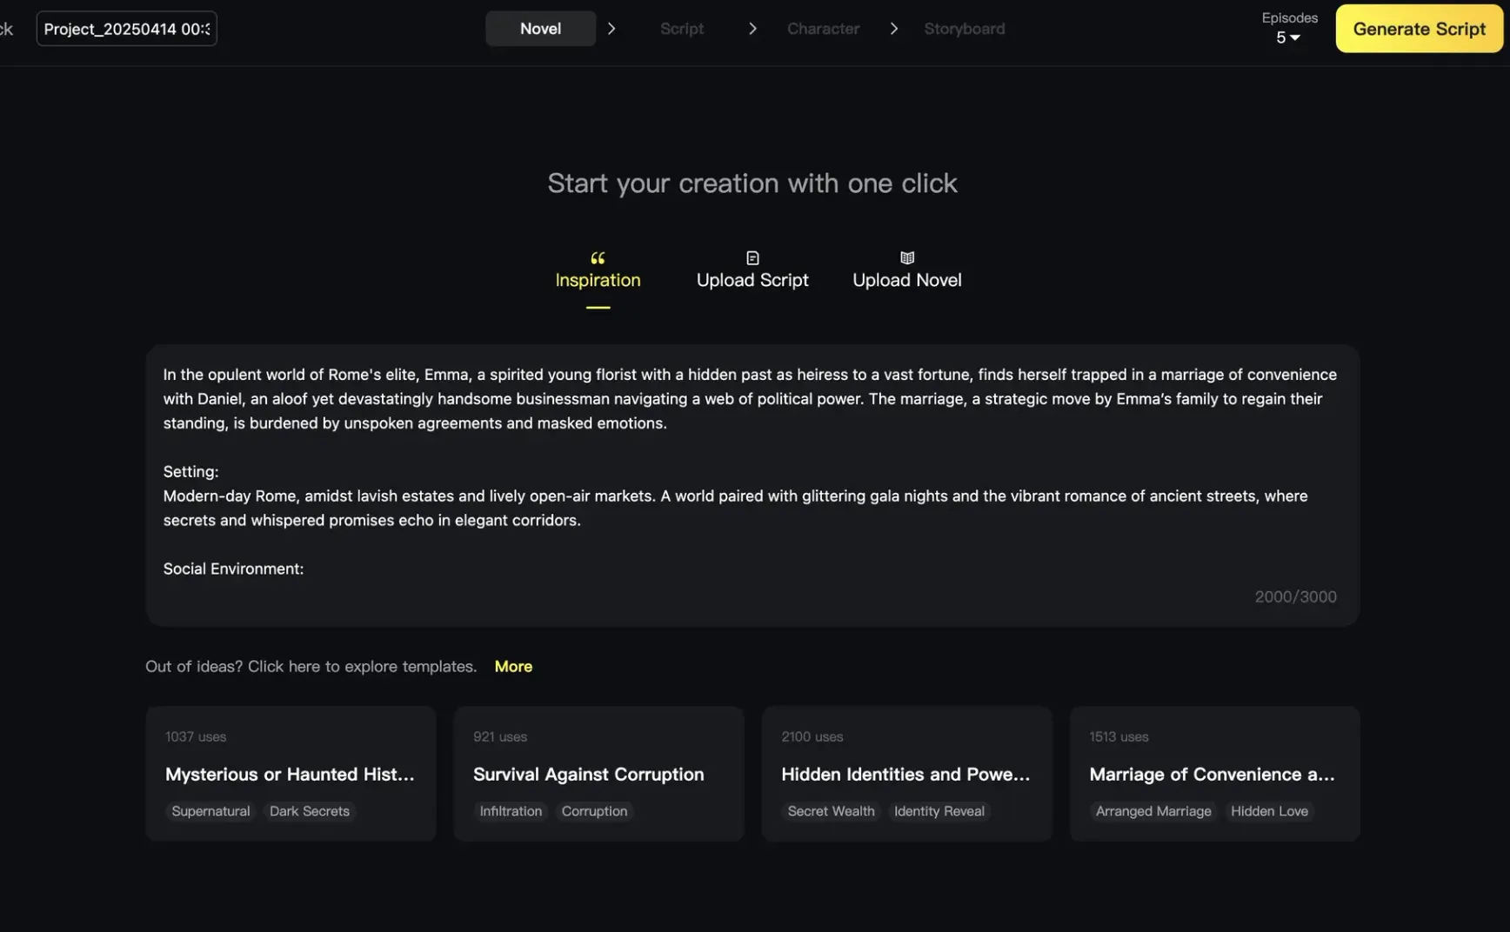Go to the Character workflow step
This screenshot has width=1510, height=932.
coord(823,29)
